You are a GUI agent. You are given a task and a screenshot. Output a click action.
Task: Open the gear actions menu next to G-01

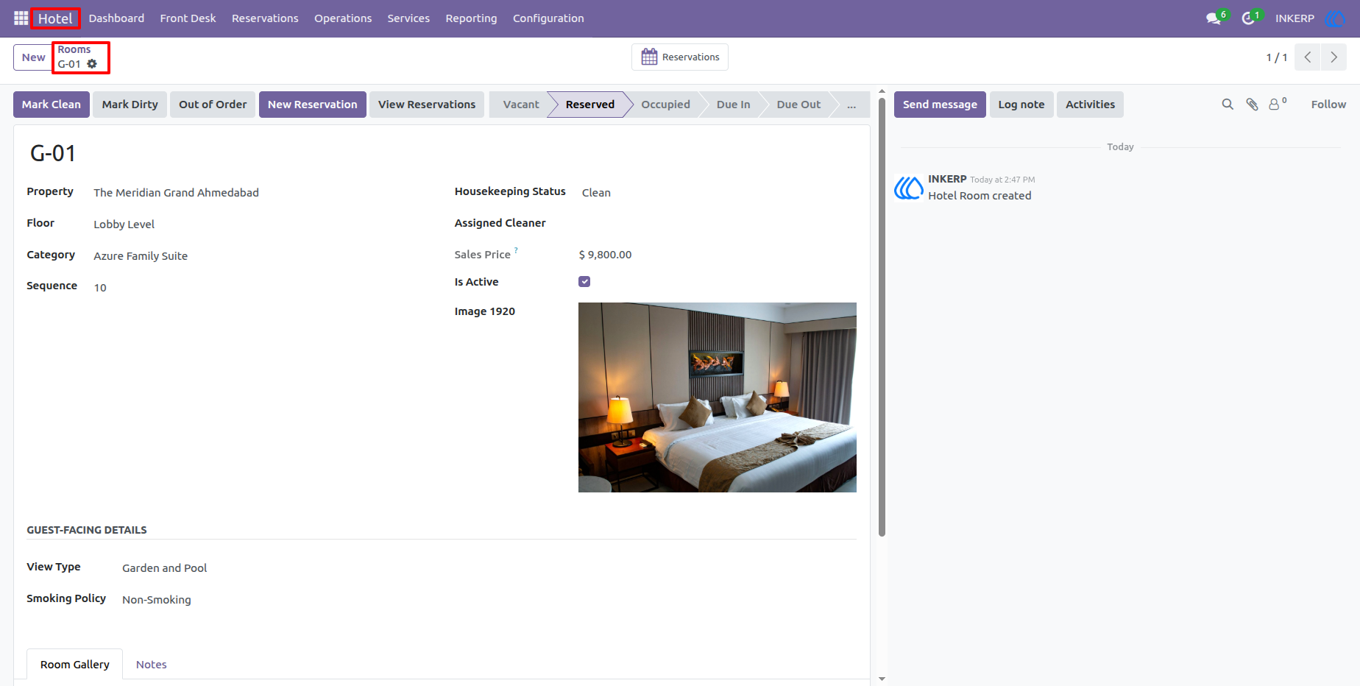(x=92, y=64)
